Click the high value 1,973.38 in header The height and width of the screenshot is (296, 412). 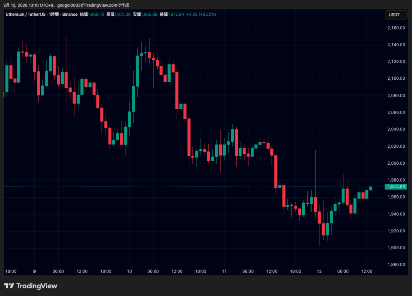pyautogui.click(x=123, y=14)
